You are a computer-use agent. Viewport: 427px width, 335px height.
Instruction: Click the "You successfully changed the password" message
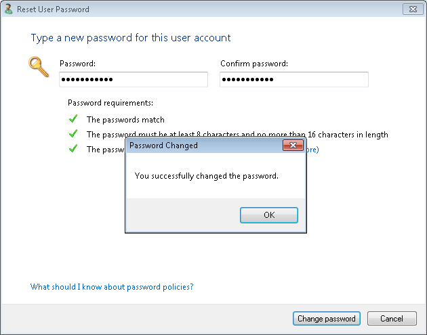pos(207,176)
